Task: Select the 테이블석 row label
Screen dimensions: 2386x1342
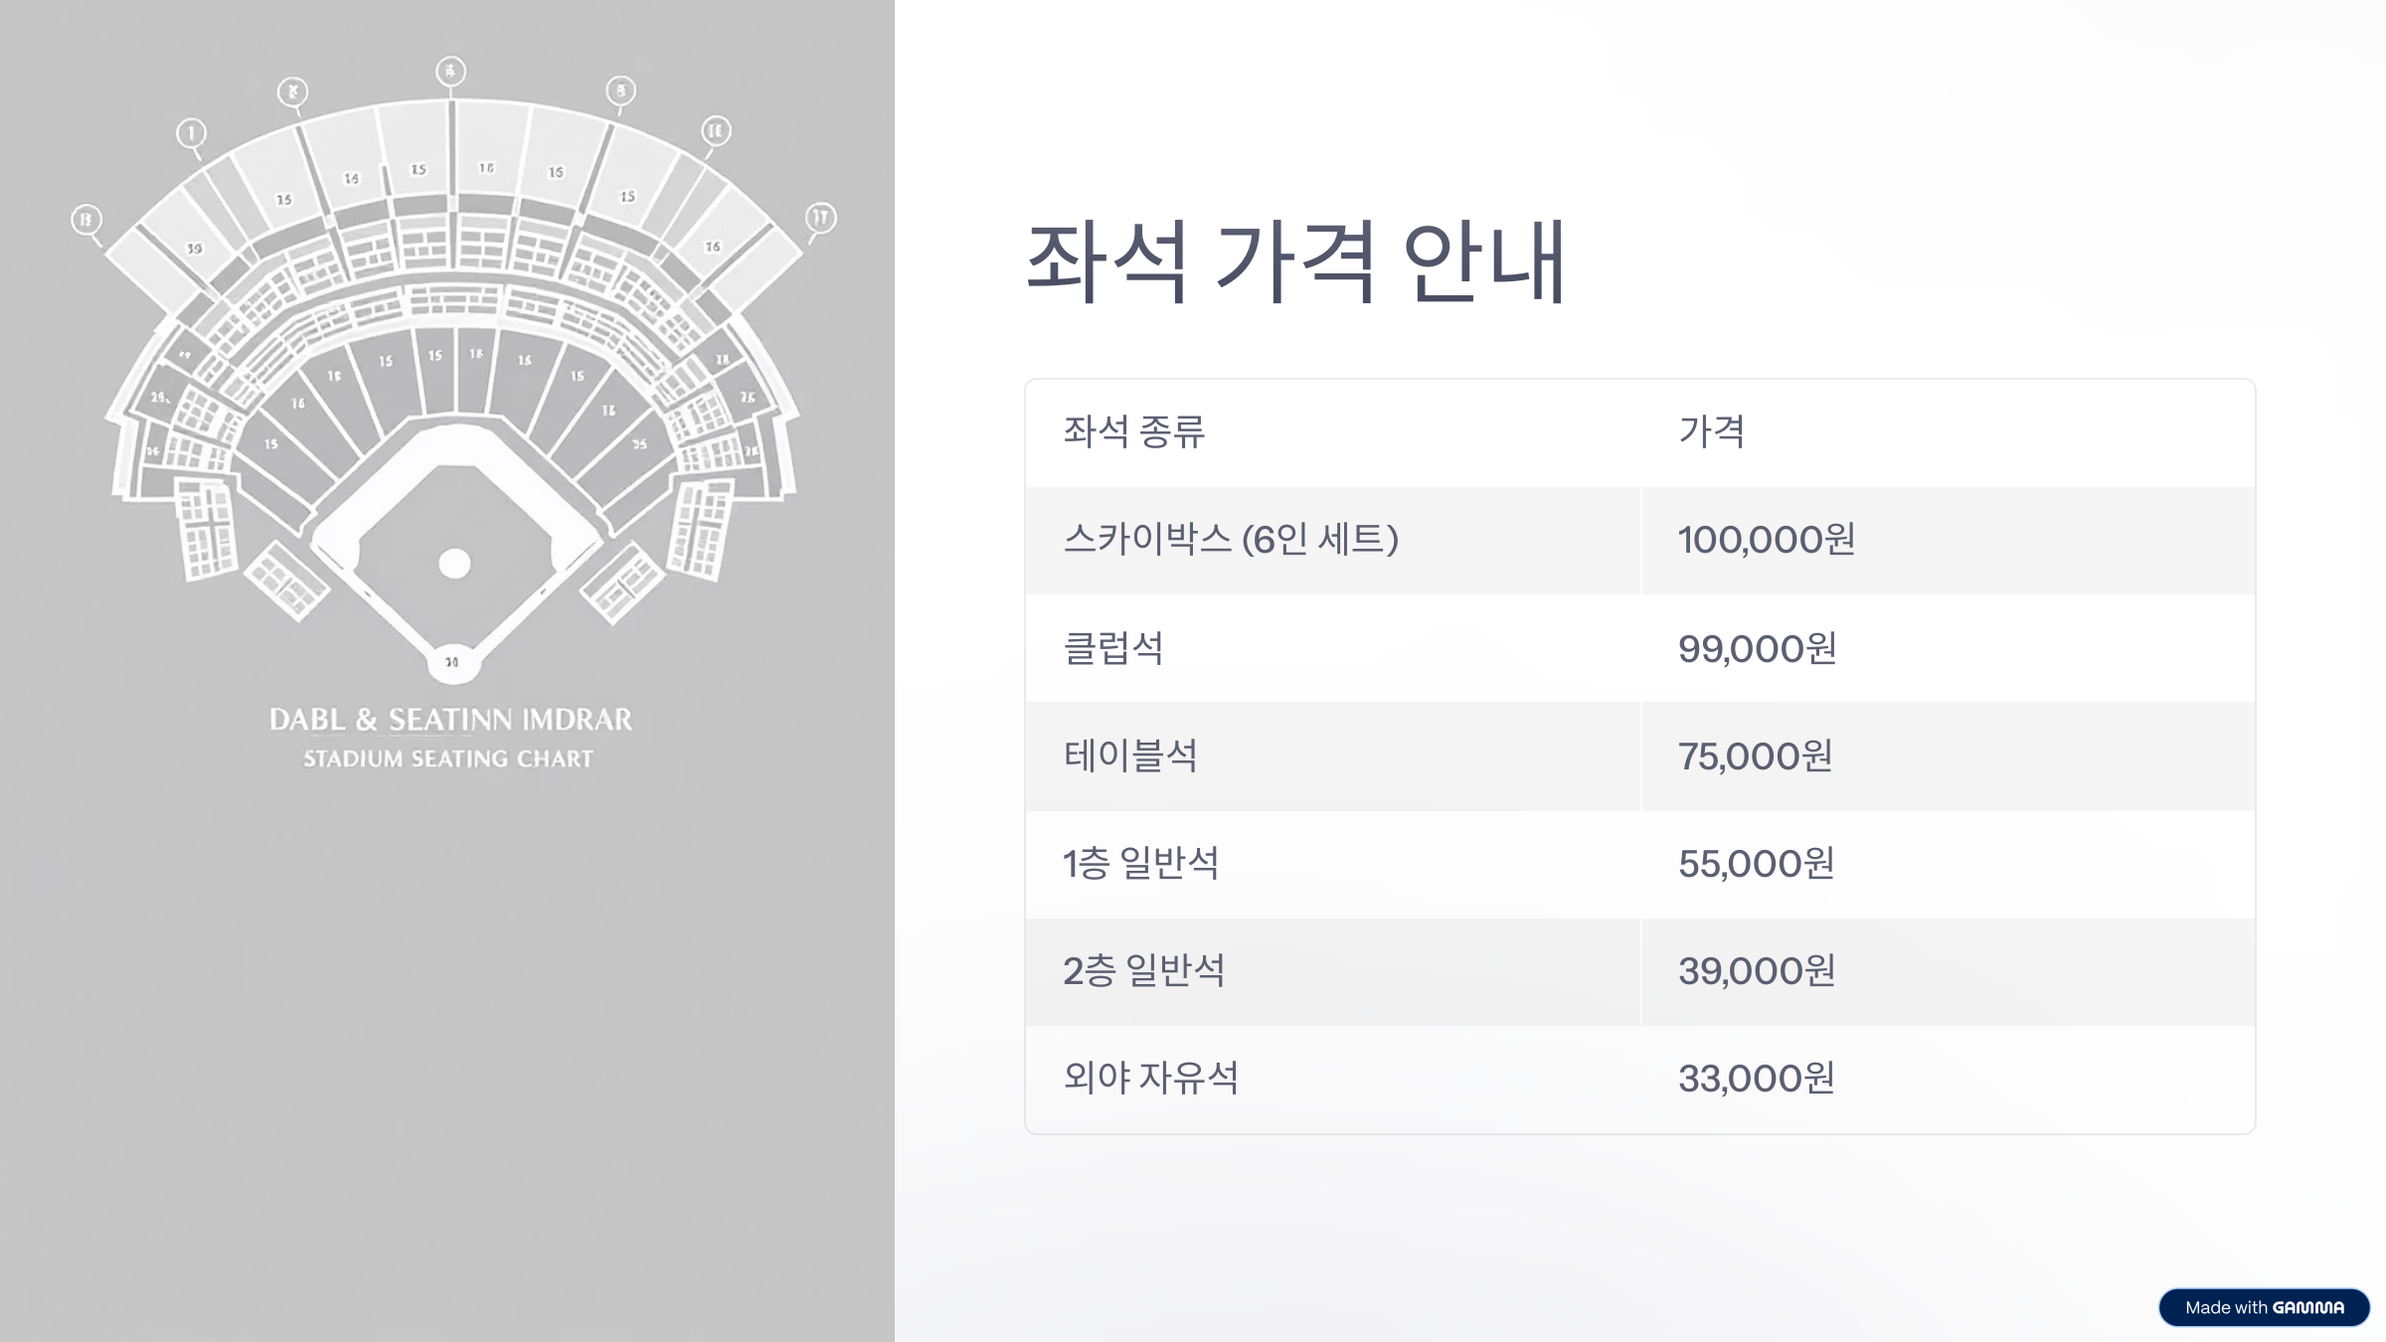Action: coord(1130,755)
